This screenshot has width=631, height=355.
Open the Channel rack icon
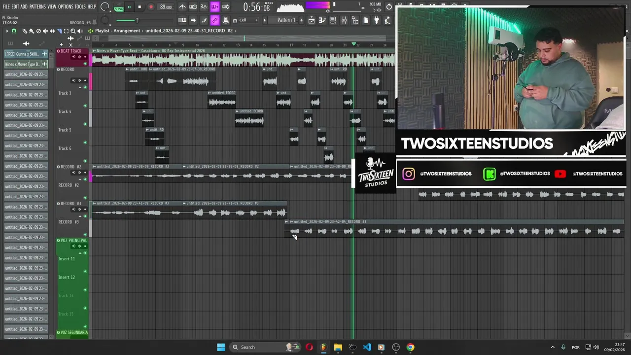pos(334,20)
